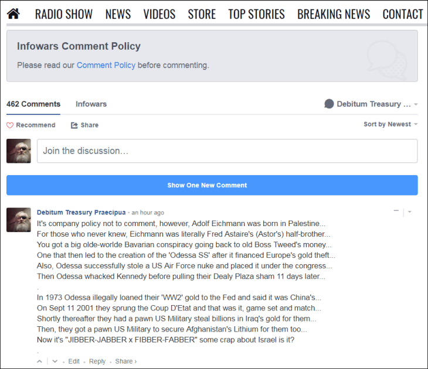This screenshot has width=428, height=369.
Task: Click Reply under the comment
Action: tap(97, 361)
